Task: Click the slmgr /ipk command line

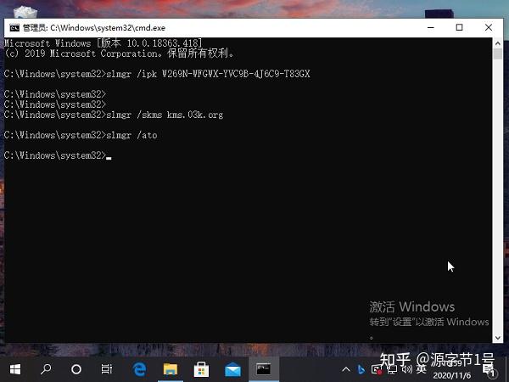Action: click(157, 74)
